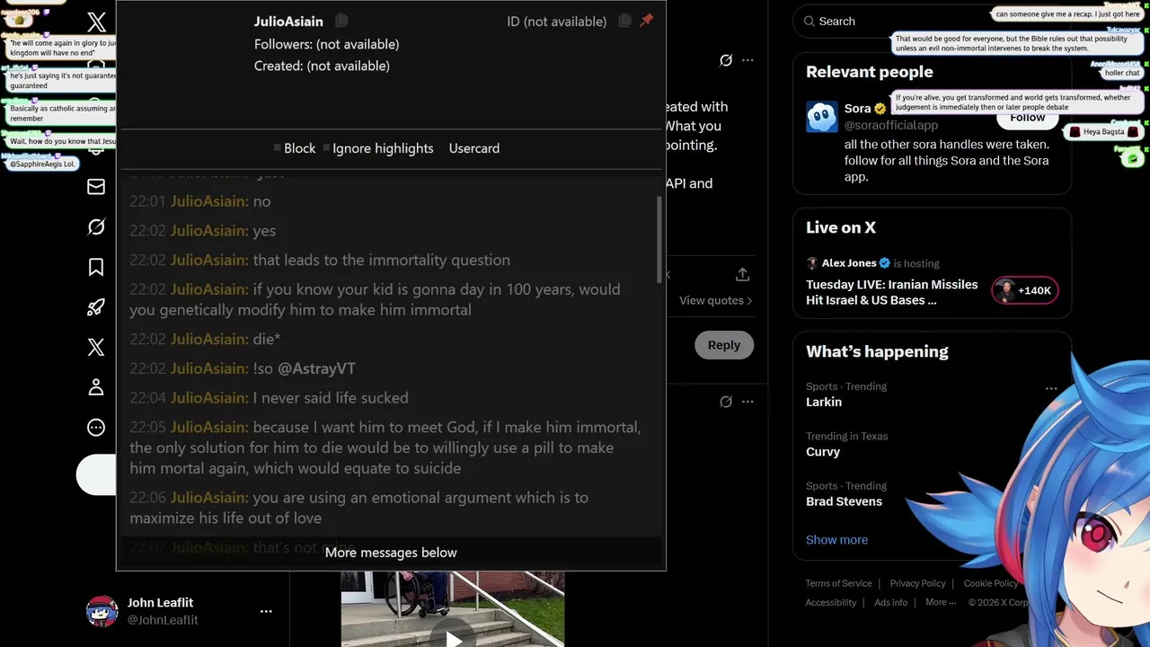
Task: Click Grok icon on the top post
Action: (726, 60)
